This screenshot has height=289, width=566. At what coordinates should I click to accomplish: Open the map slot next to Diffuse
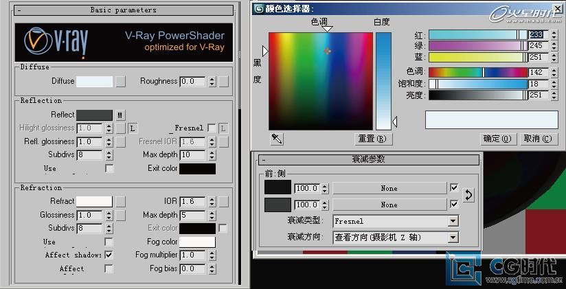(121, 82)
